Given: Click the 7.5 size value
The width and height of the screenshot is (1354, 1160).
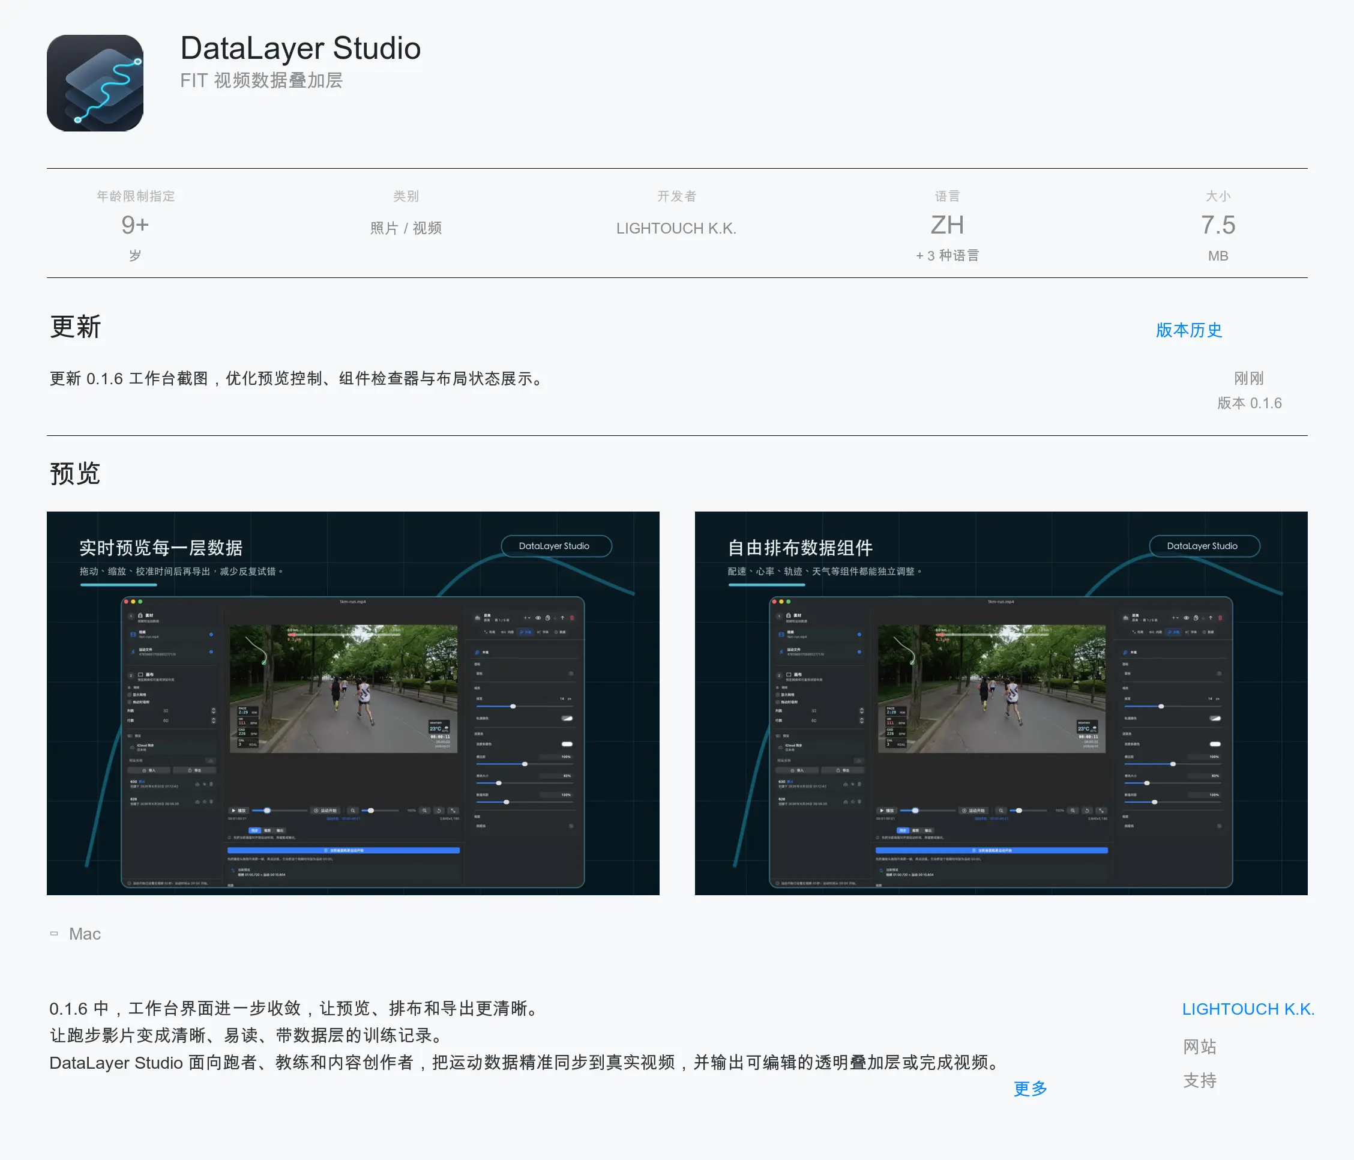Looking at the screenshot, I should [x=1218, y=225].
